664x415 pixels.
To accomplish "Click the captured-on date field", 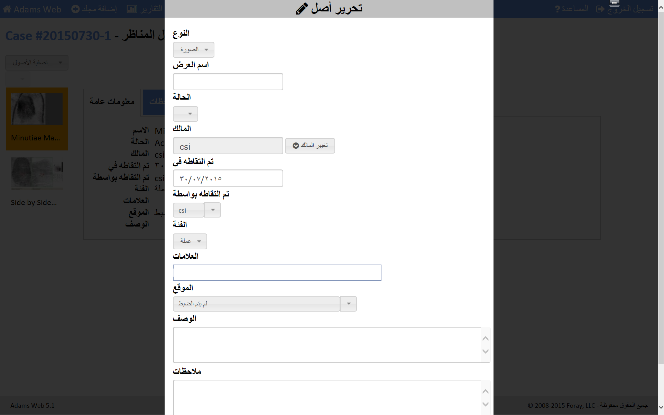I will [228, 178].
